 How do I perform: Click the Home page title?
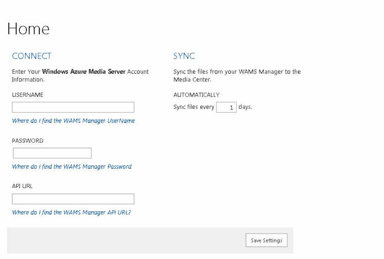coord(28,29)
